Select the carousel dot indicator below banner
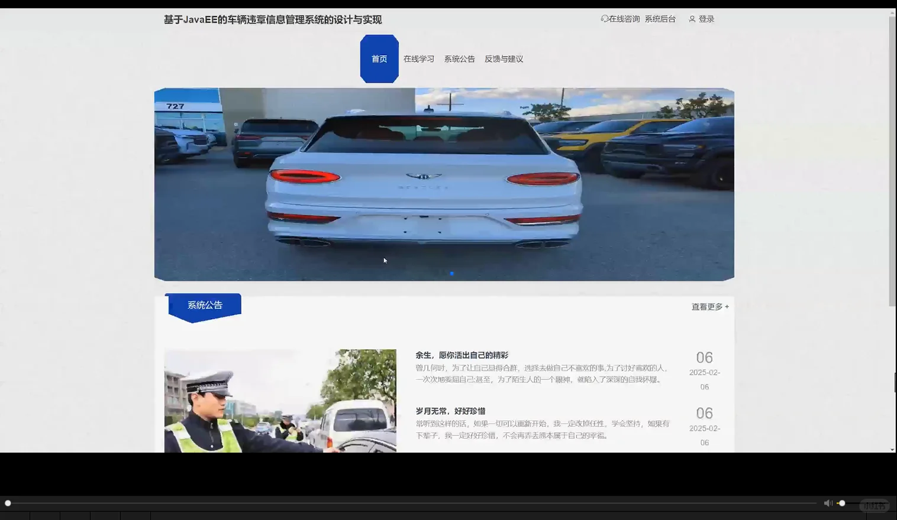This screenshot has width=897, height=520. 451,273
